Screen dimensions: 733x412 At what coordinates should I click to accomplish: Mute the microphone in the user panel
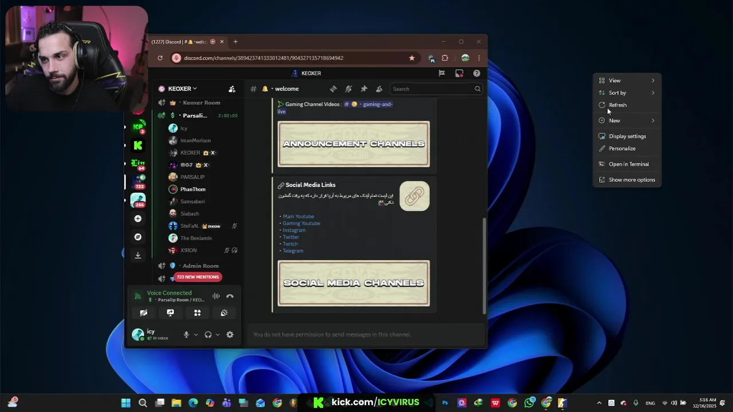point(186,335)
